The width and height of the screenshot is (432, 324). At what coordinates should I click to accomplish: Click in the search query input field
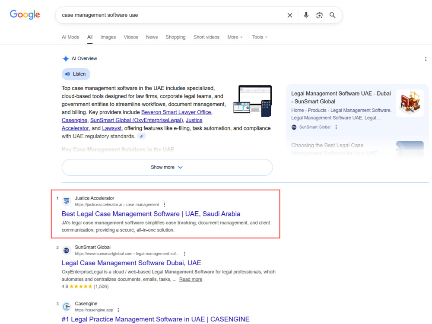click(171, 15)
